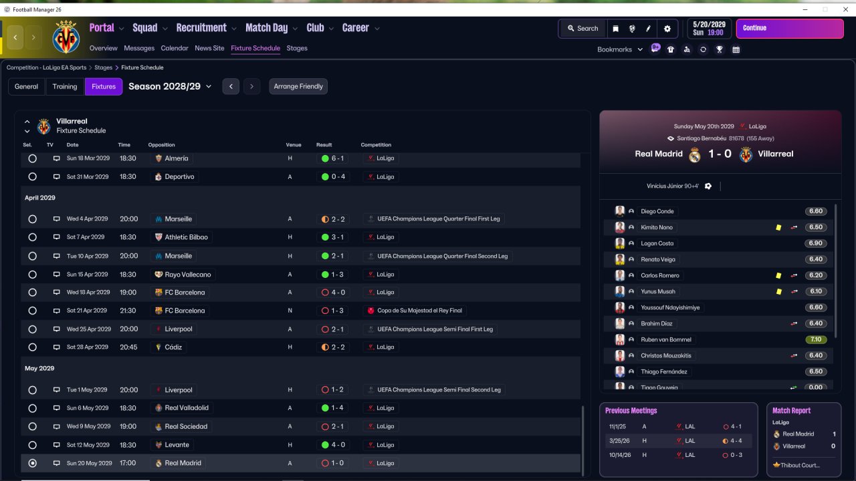Click Ruben van Bommel's 7.10 rating badge
Viewport: 856px width, 481px height.
[816, 339]
